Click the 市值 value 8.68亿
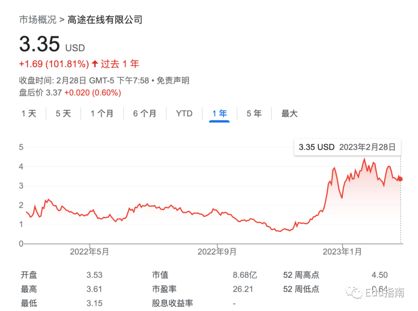The width and height of the screenshot is (418, 311). [x=245, y=275]
